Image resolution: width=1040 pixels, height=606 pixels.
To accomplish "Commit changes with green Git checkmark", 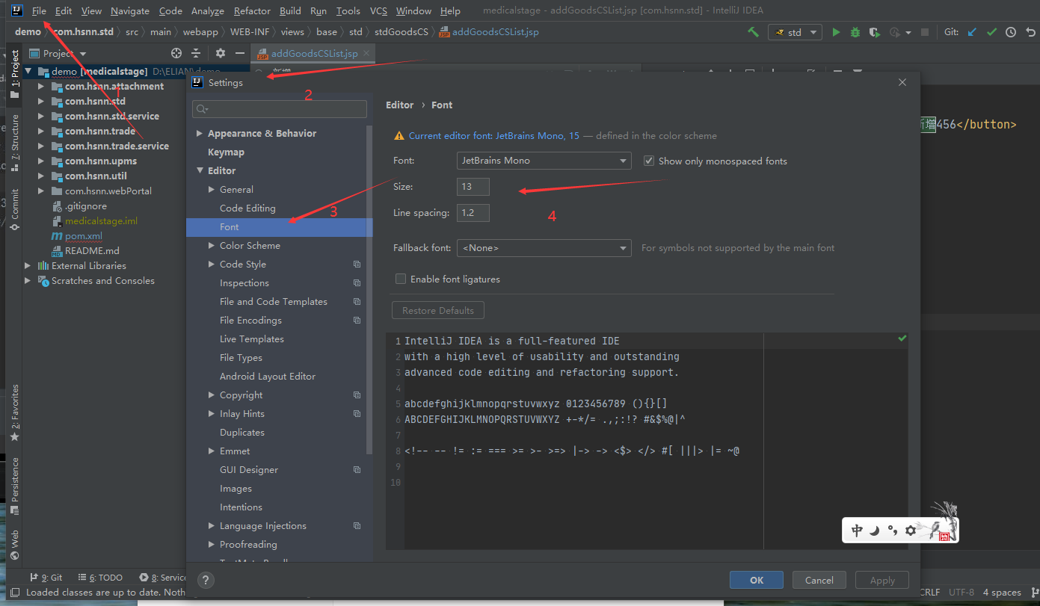I will coord(991,32).
